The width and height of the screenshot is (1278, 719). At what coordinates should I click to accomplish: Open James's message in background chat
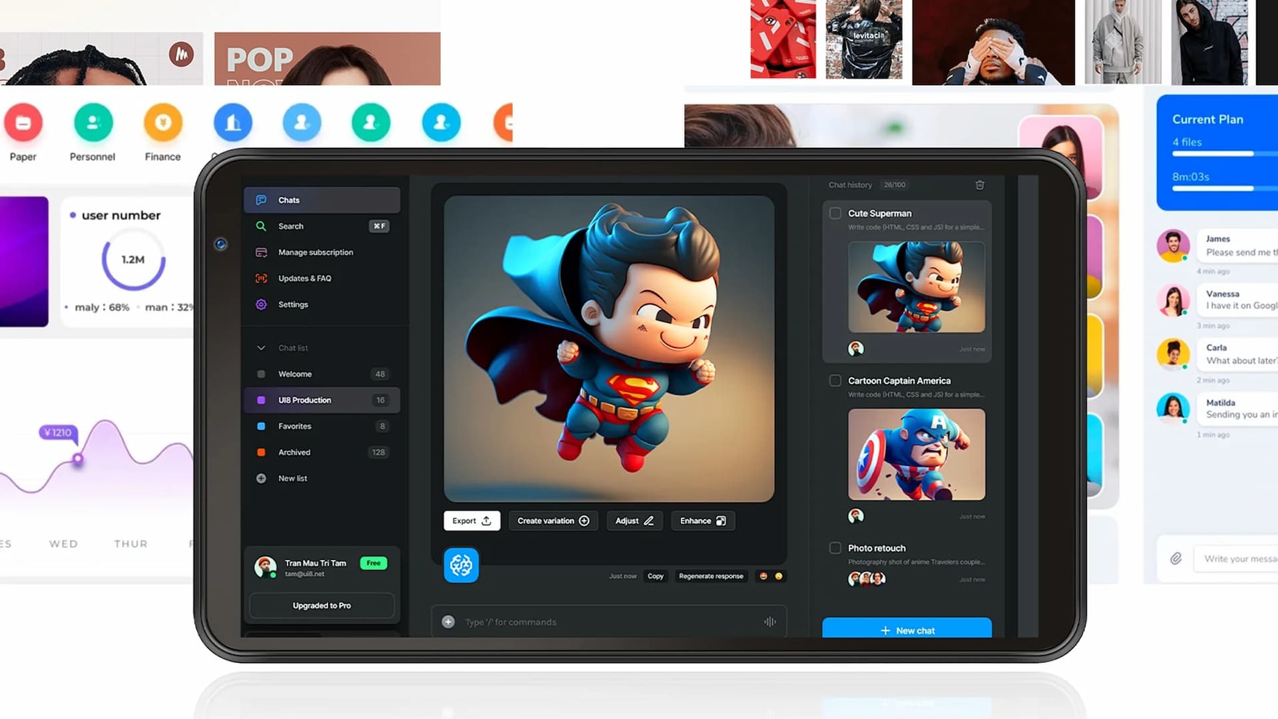1238,246
